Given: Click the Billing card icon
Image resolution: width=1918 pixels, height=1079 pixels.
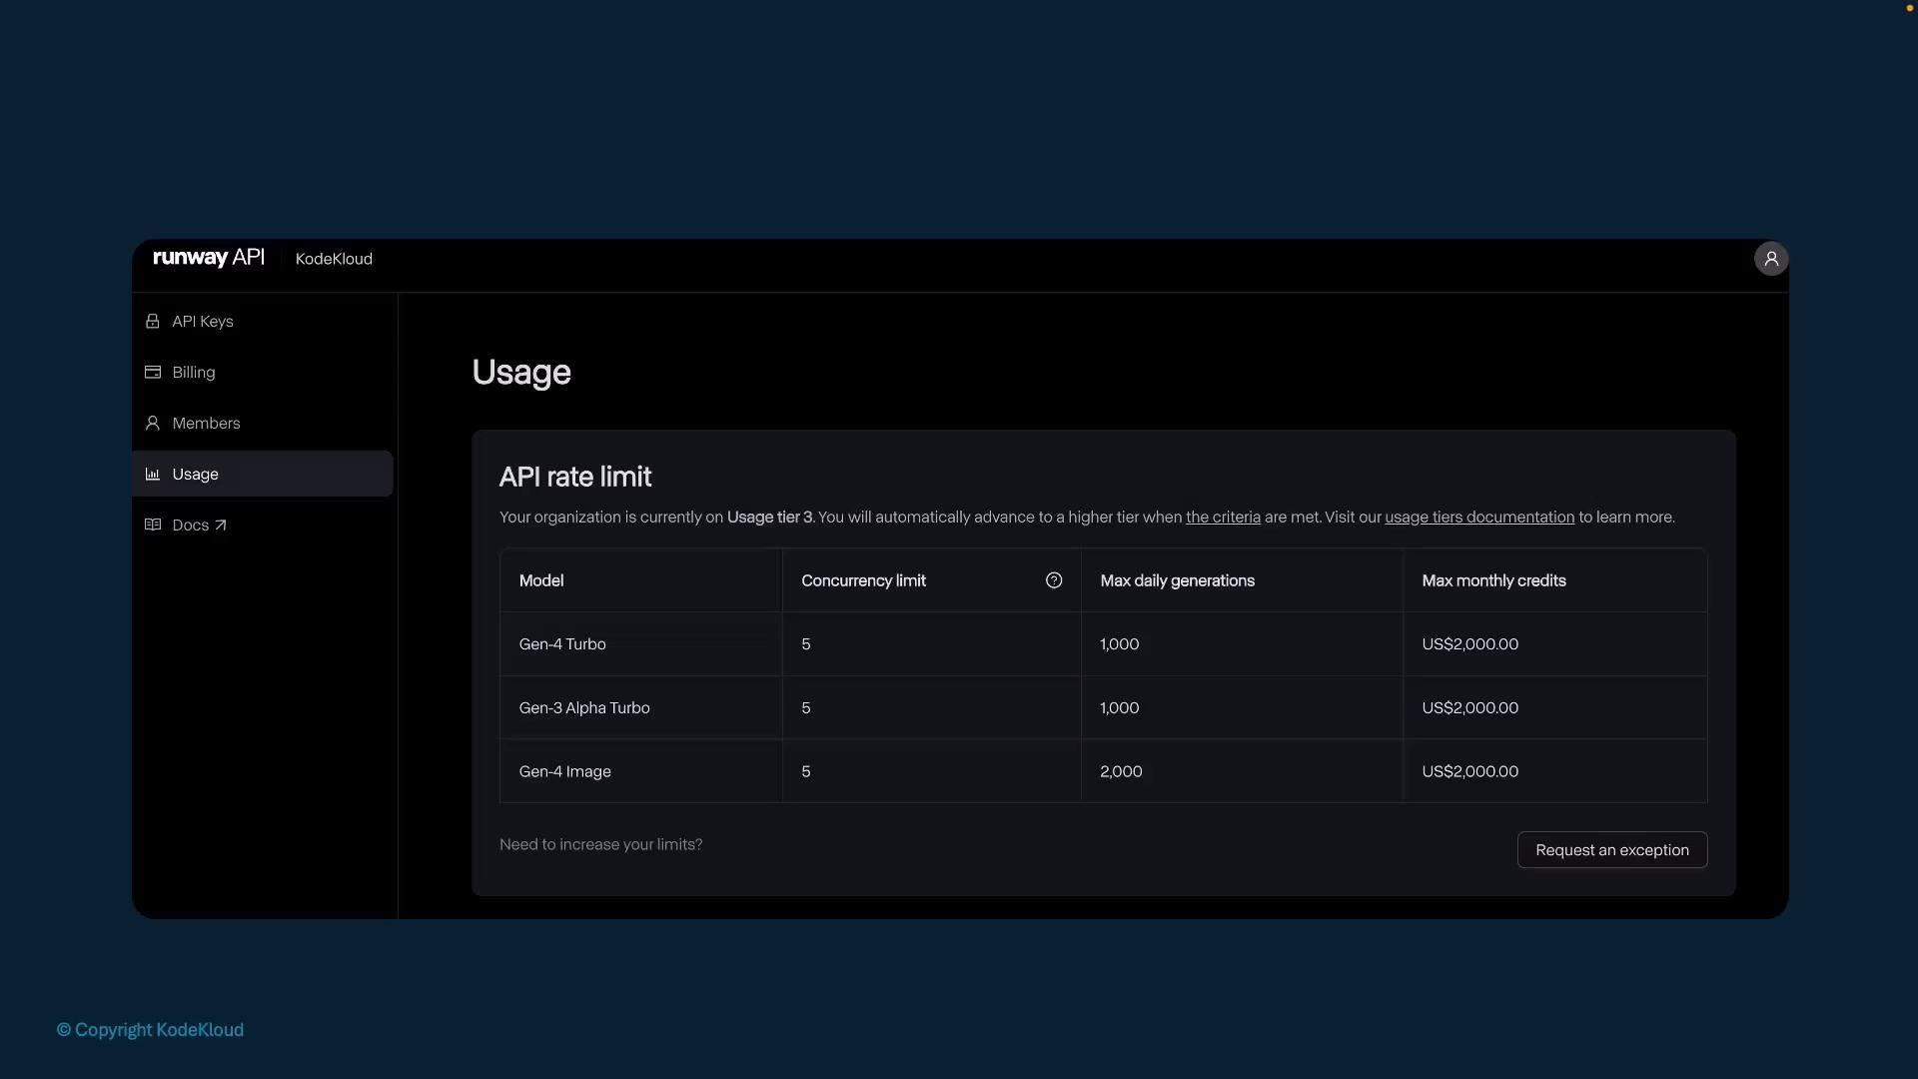Looking at the screenshot, I should [153, 372].
